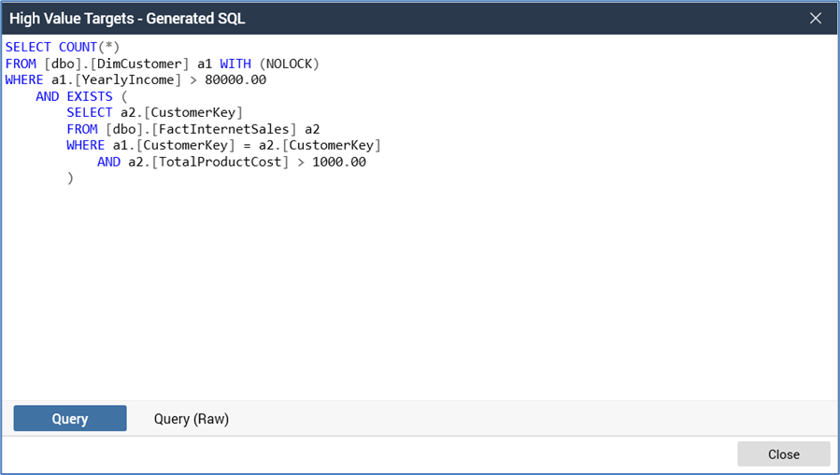Click the WITH keyword in the FROM line
The width and height of the screenshot is (840, 475).
click(235, 64)
